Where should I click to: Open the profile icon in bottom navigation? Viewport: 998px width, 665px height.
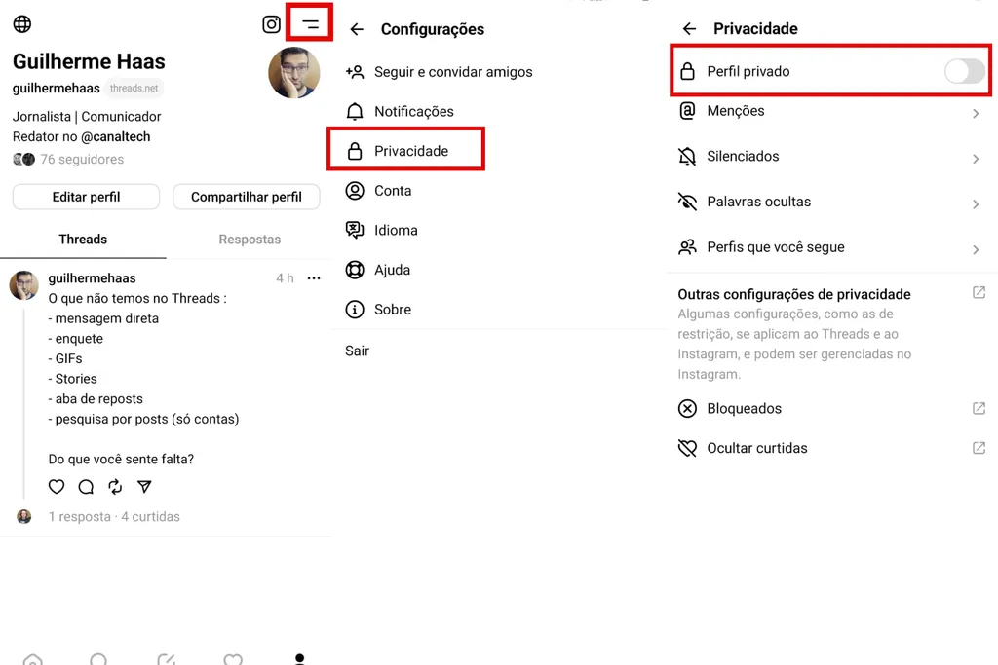299,659
